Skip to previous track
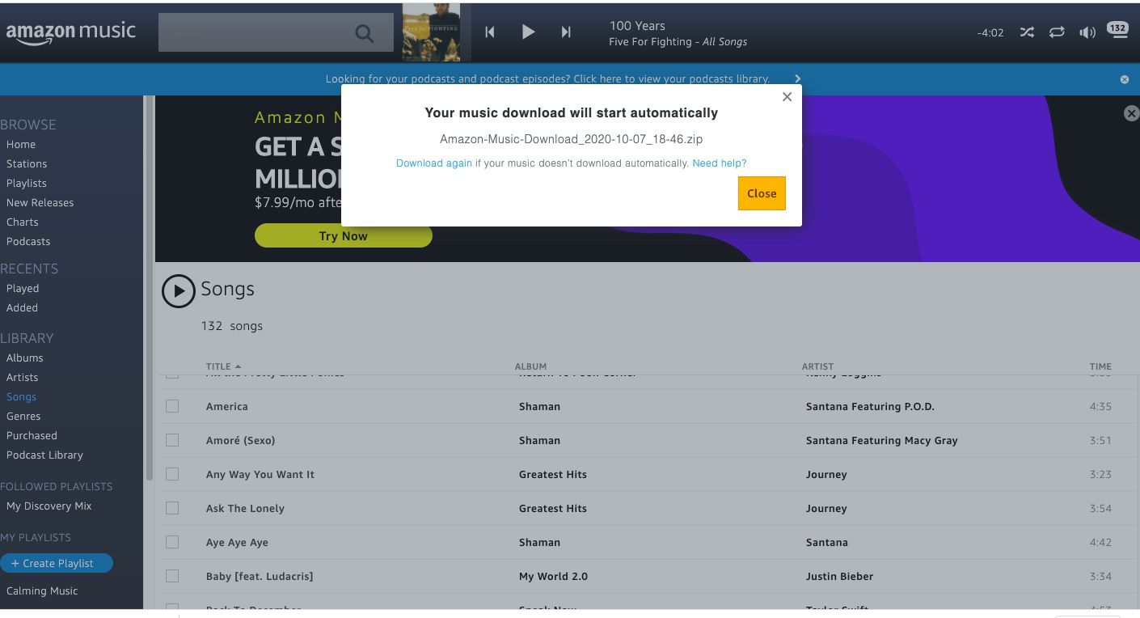Screen dimensions: 1140x618 tap(489, 32)
